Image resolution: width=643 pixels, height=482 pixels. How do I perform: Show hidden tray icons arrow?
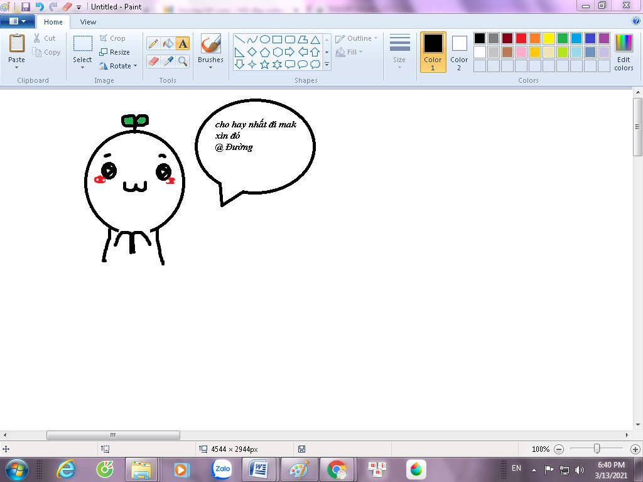(x=534, y=469)
